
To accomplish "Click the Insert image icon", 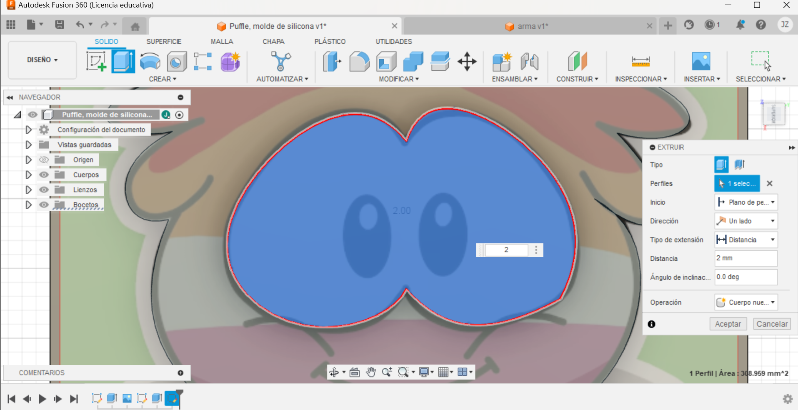I will pyautogui.click(x=701, y=61).
